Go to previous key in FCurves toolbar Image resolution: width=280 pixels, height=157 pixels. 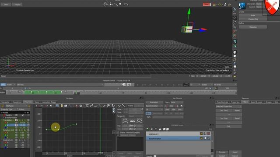click(x=36, y=106)
